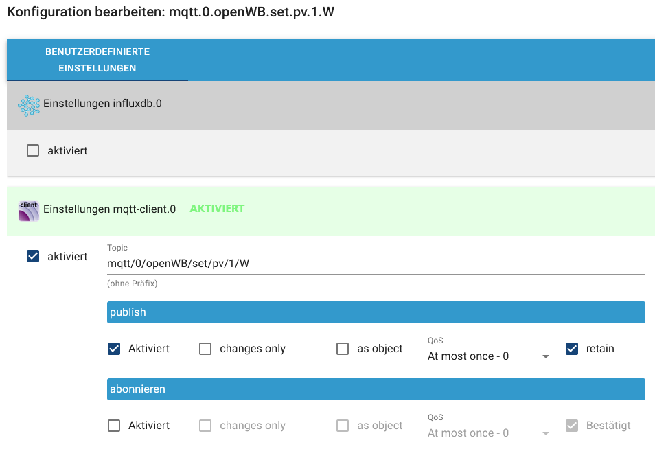The height and width of the screenshot is (449, 655).
Task: Uncheck the publish Aktiviert checkbox
Action: pyautogui.click(x=114, y=349)
